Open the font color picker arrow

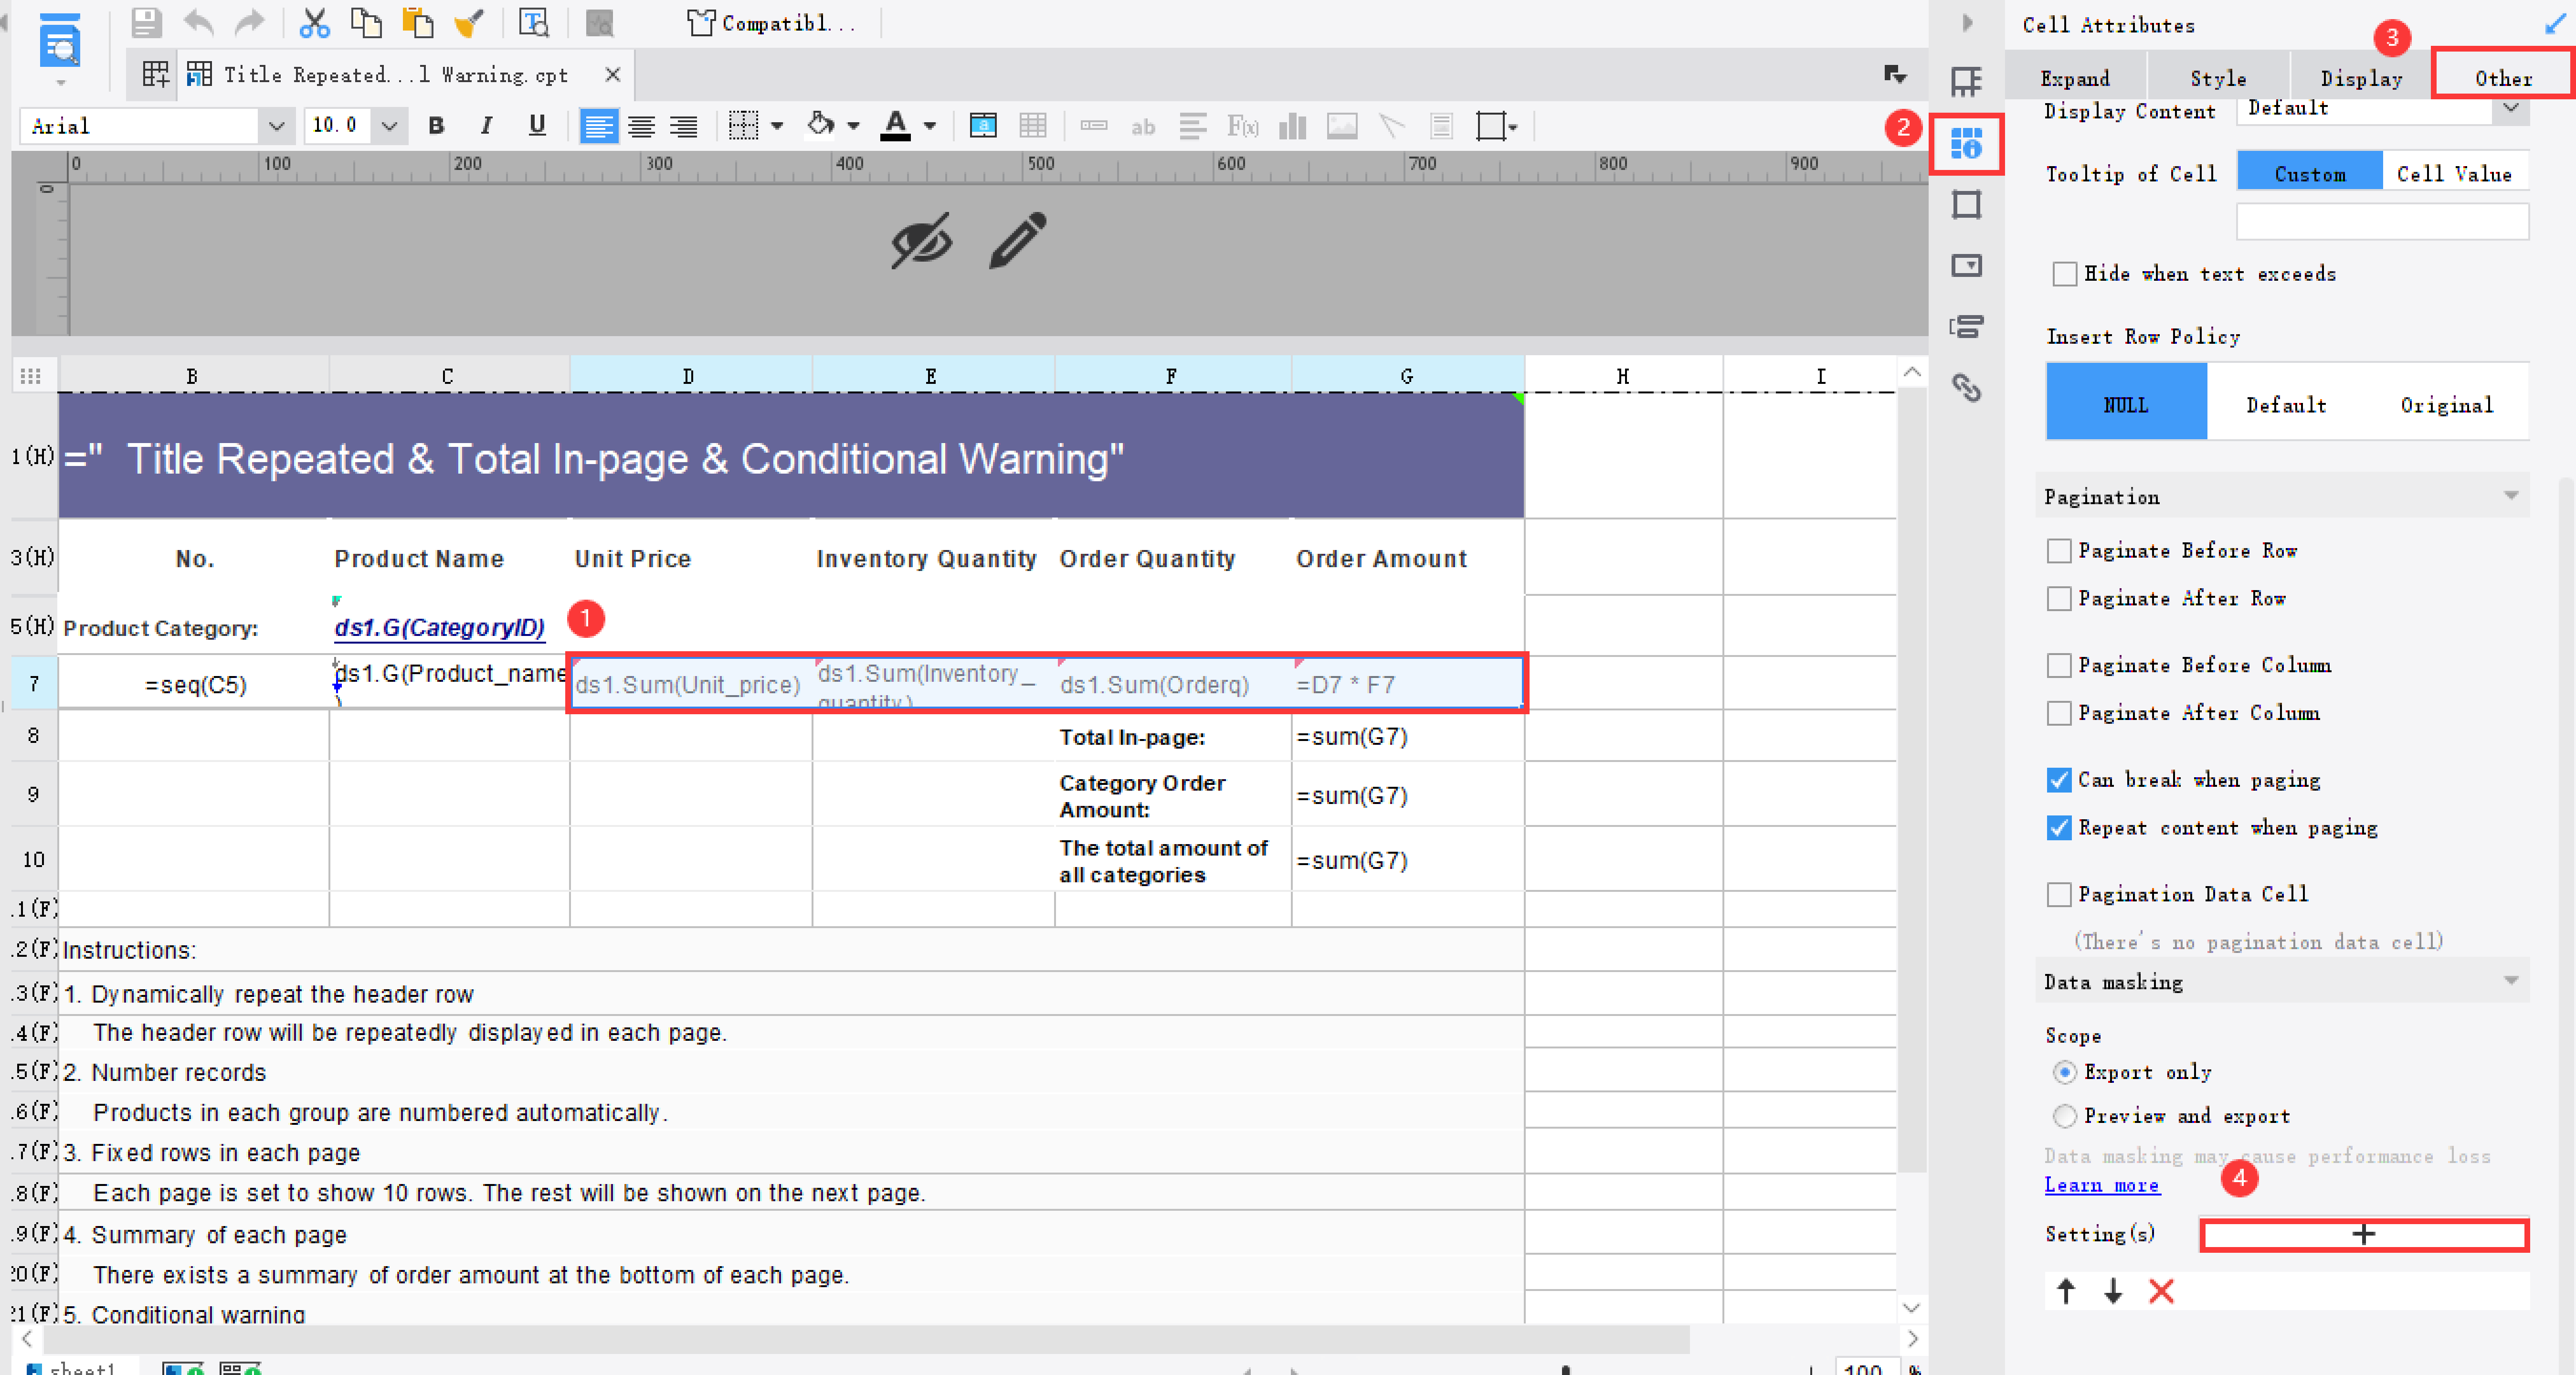[x=930, y=126]
